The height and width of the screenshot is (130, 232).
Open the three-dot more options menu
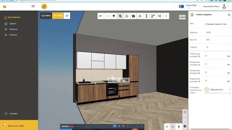click(166, 16)
